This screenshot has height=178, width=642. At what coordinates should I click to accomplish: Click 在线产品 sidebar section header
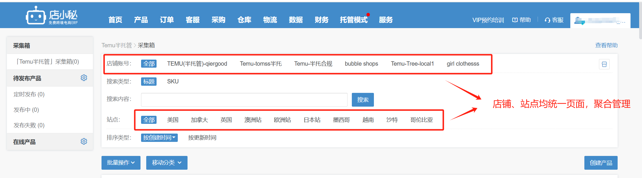coord(24,142)
